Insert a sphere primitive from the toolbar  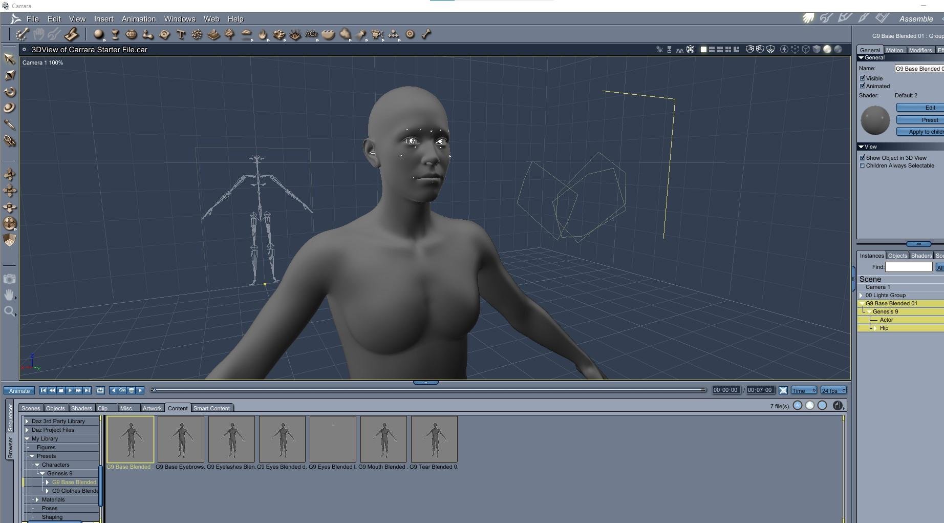98,34
